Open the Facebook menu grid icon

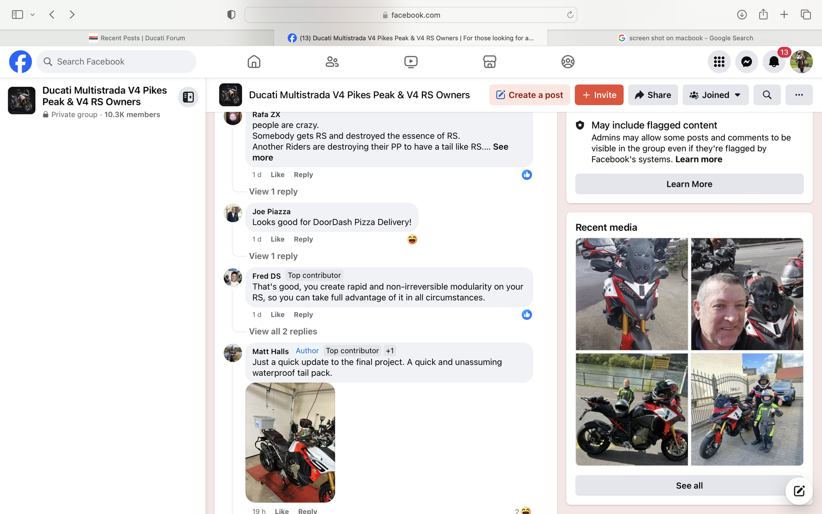point(719,62)
